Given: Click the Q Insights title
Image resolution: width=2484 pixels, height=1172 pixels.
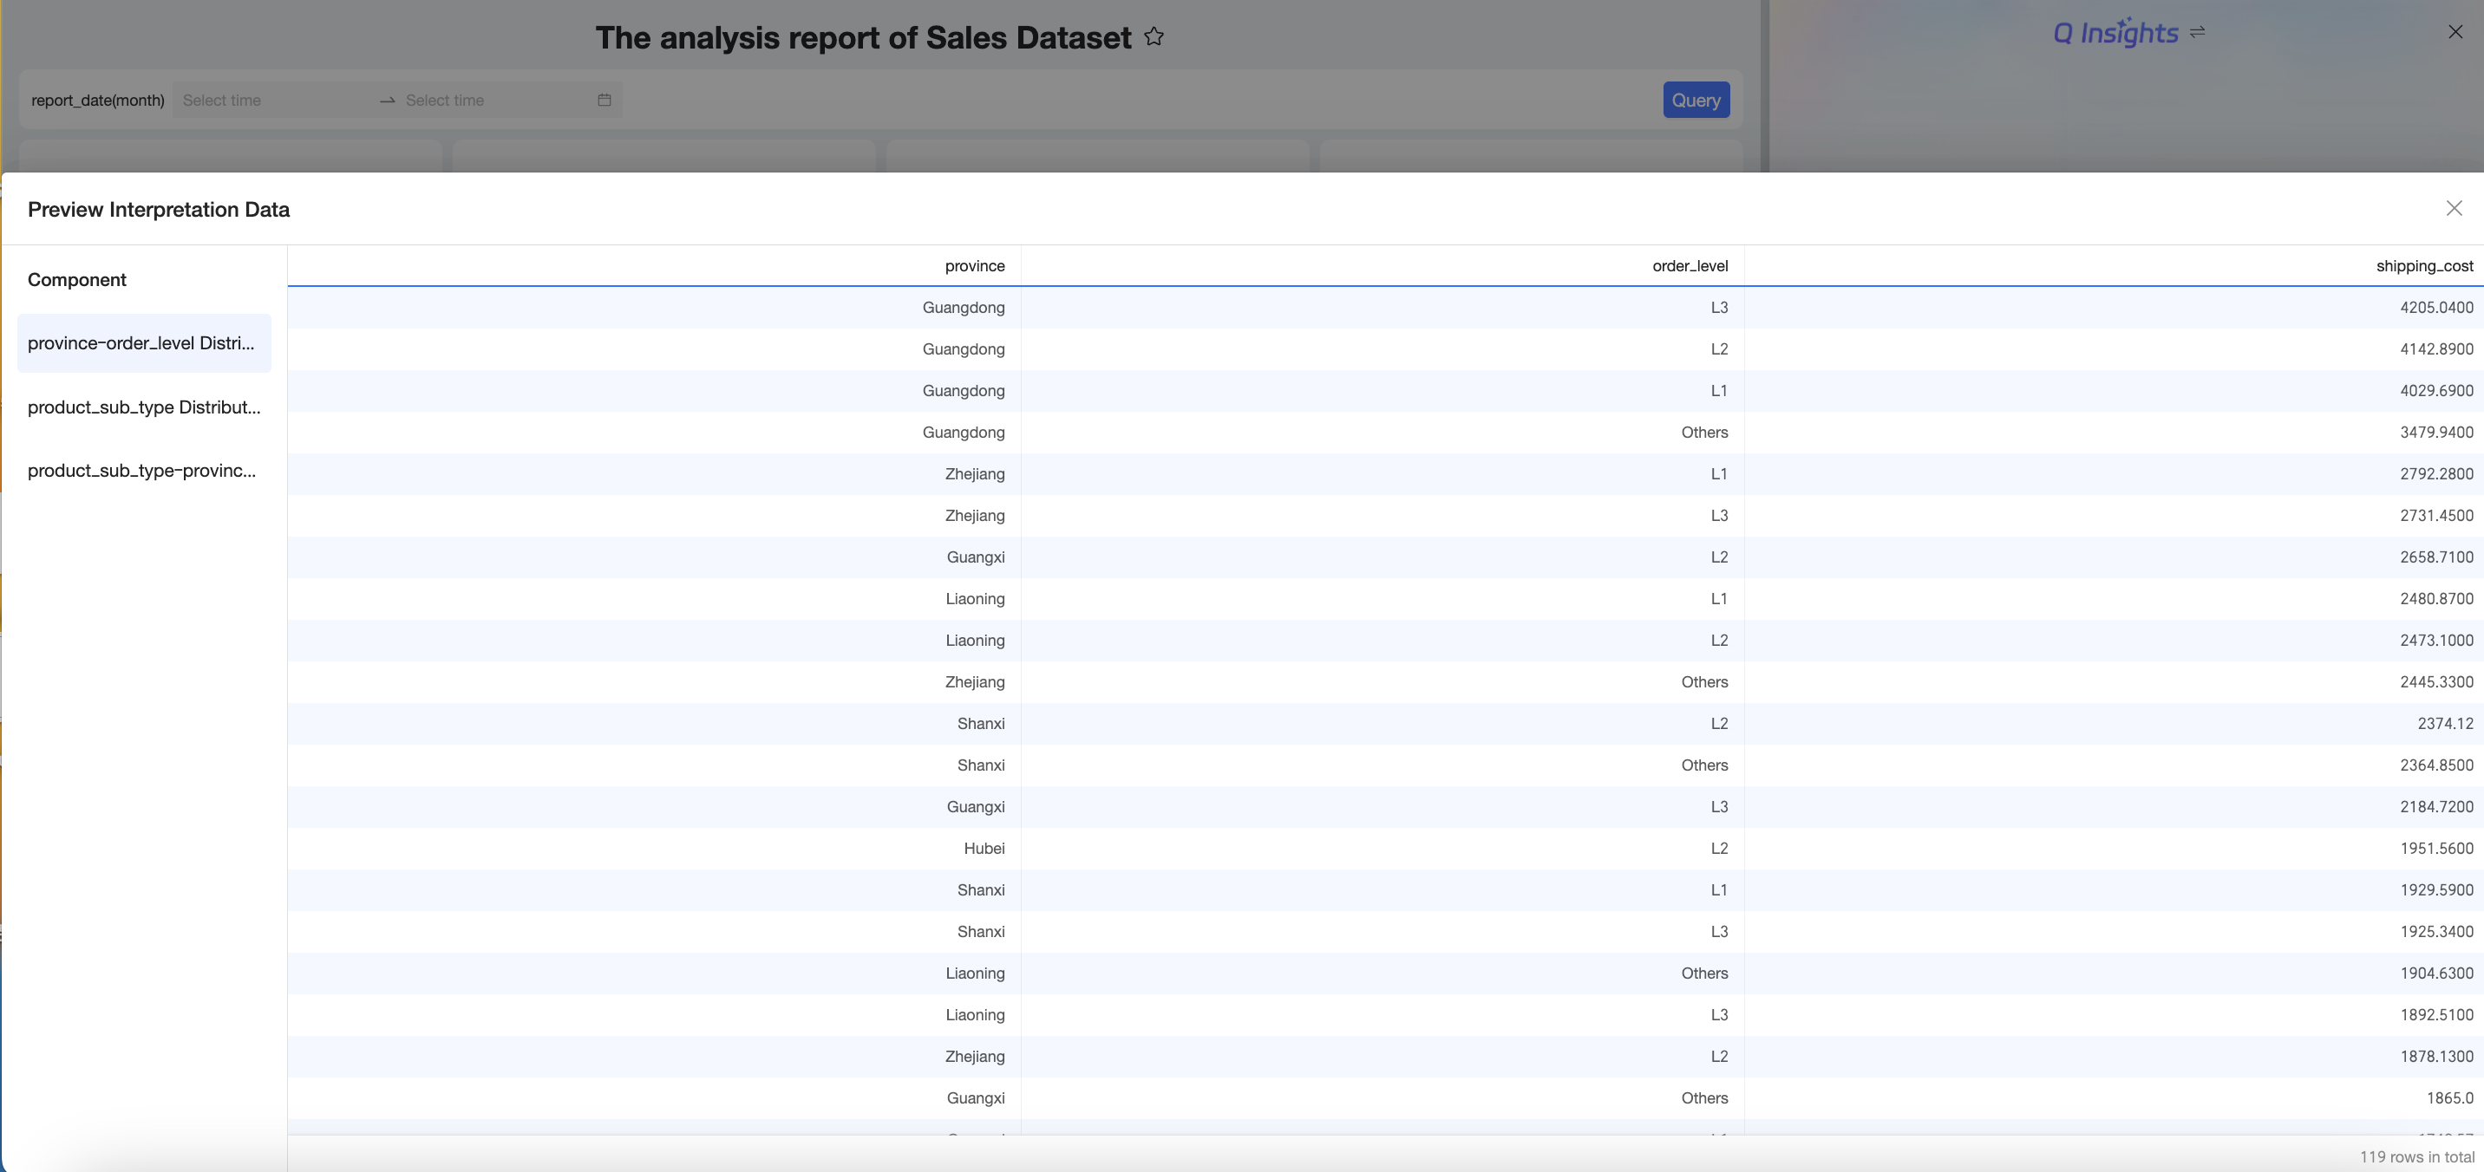Looking at the screenshot, I should tap(2115, 33).
